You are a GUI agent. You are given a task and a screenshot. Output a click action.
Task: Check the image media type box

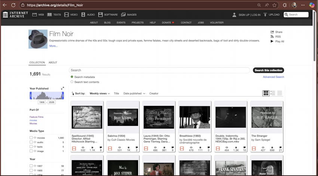pos(31,151)
